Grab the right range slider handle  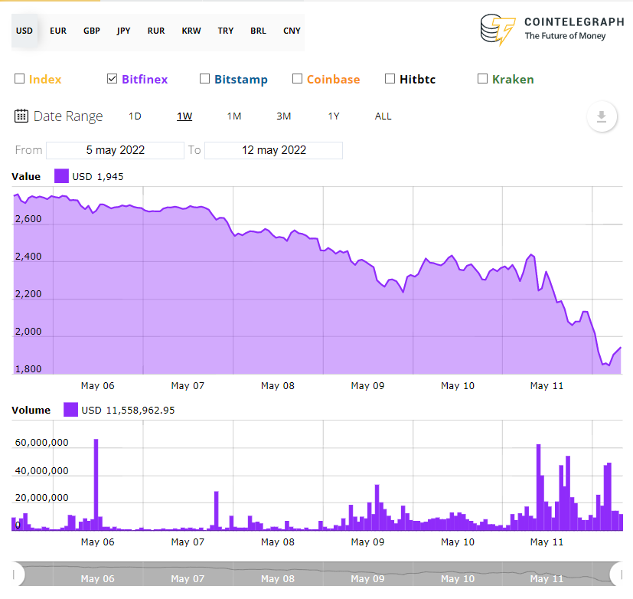(x=617, y=574)
